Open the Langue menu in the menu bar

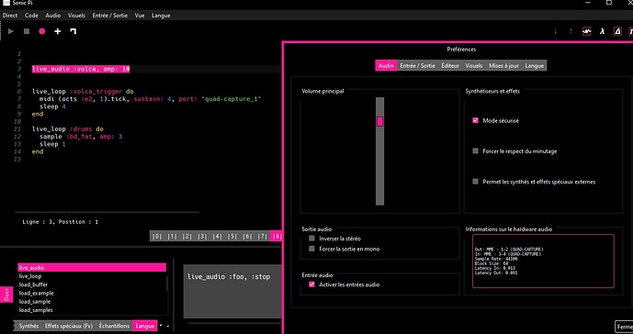[x=161, y=16]
